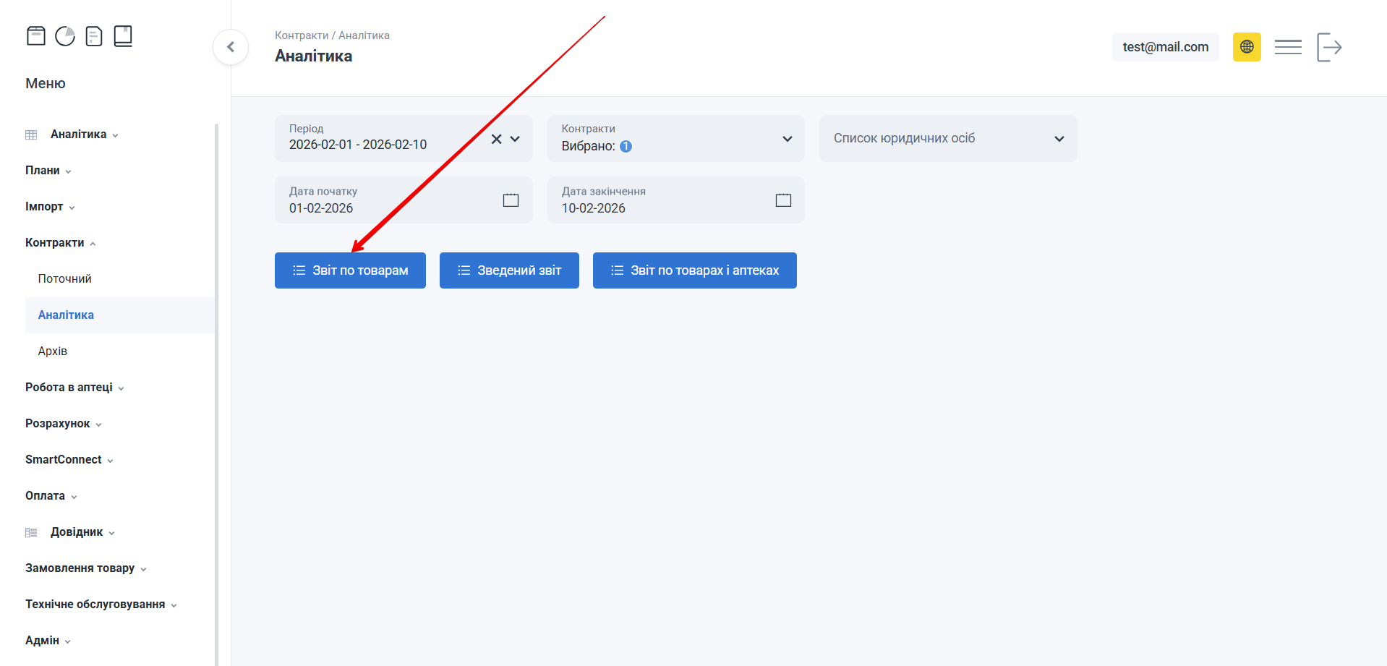This screenshot has width=1387, height=666.
Task: Click the document icon in sidebar header
Action: tap(94, 36)
